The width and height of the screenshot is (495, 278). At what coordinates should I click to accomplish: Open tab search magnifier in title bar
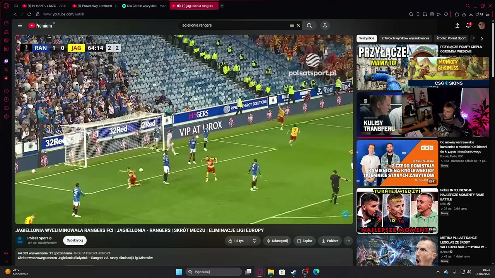[x=468, y=6]
